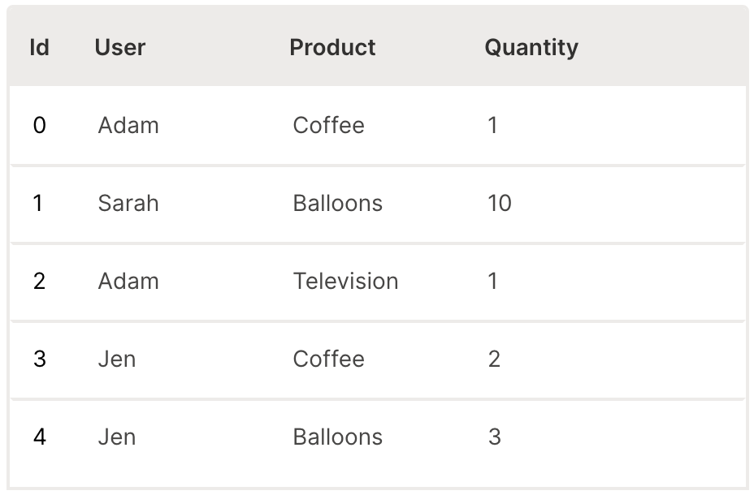Select the Sarah user cell
754x495 pixels.
coord(128,203)
